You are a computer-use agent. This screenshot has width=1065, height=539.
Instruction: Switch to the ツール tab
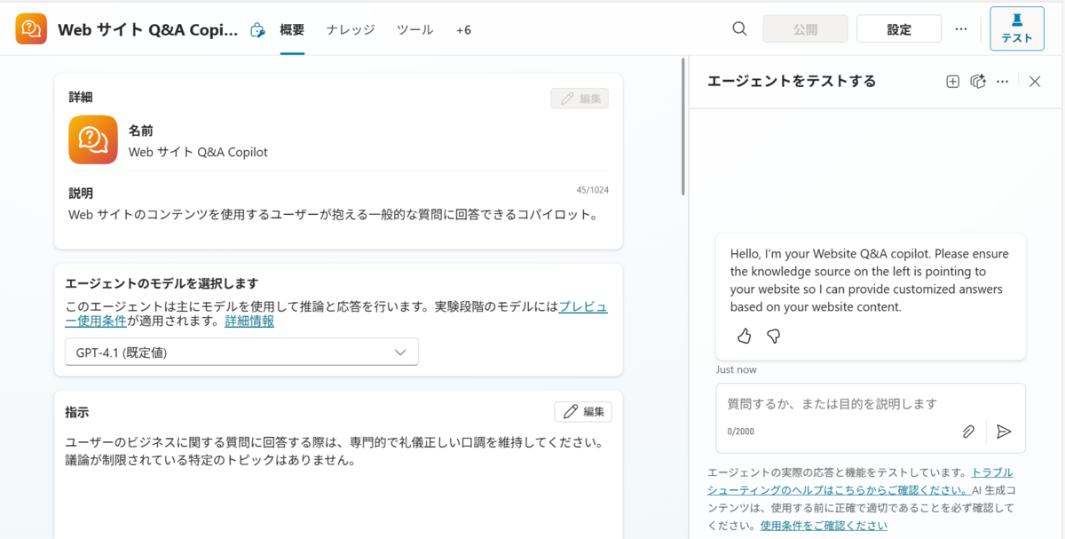pos(414,29)
